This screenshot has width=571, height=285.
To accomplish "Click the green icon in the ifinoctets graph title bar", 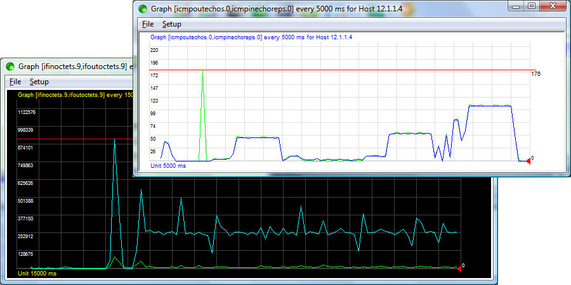I will tap(10, 66).
